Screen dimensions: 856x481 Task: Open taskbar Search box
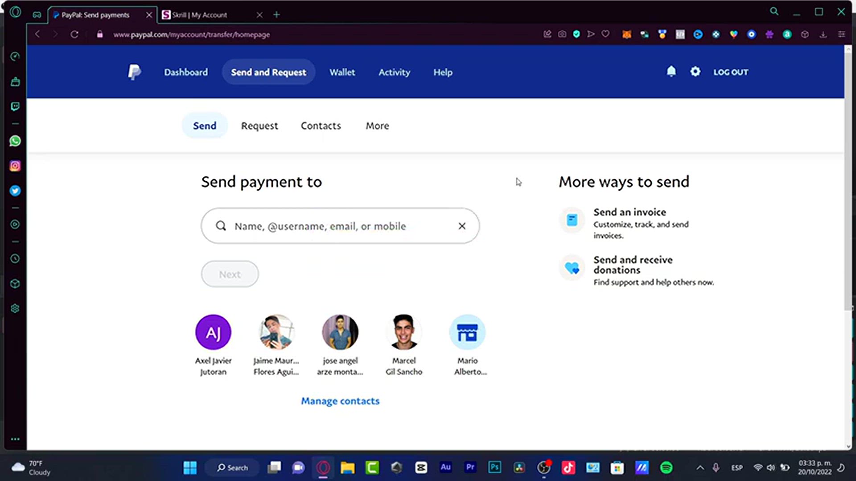232,468
